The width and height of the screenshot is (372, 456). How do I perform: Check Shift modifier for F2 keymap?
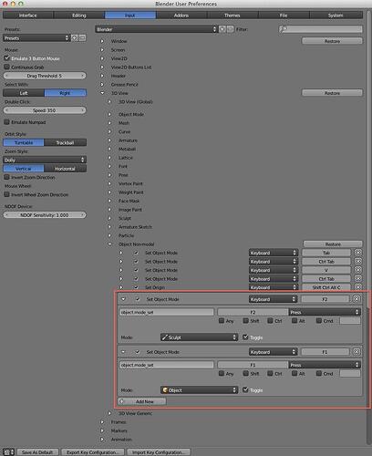(245, 321)
